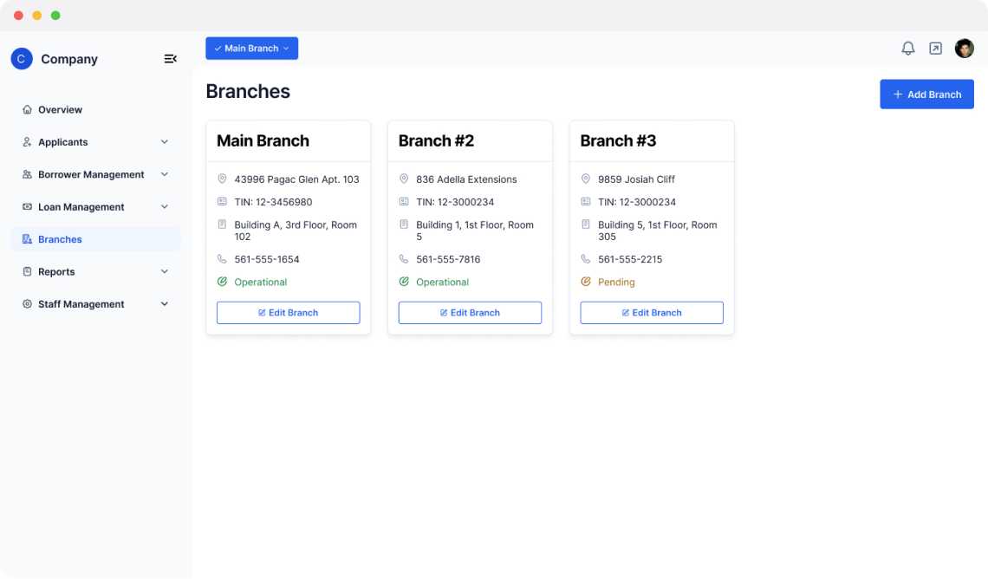Click the Loan Management money icon

27,206
